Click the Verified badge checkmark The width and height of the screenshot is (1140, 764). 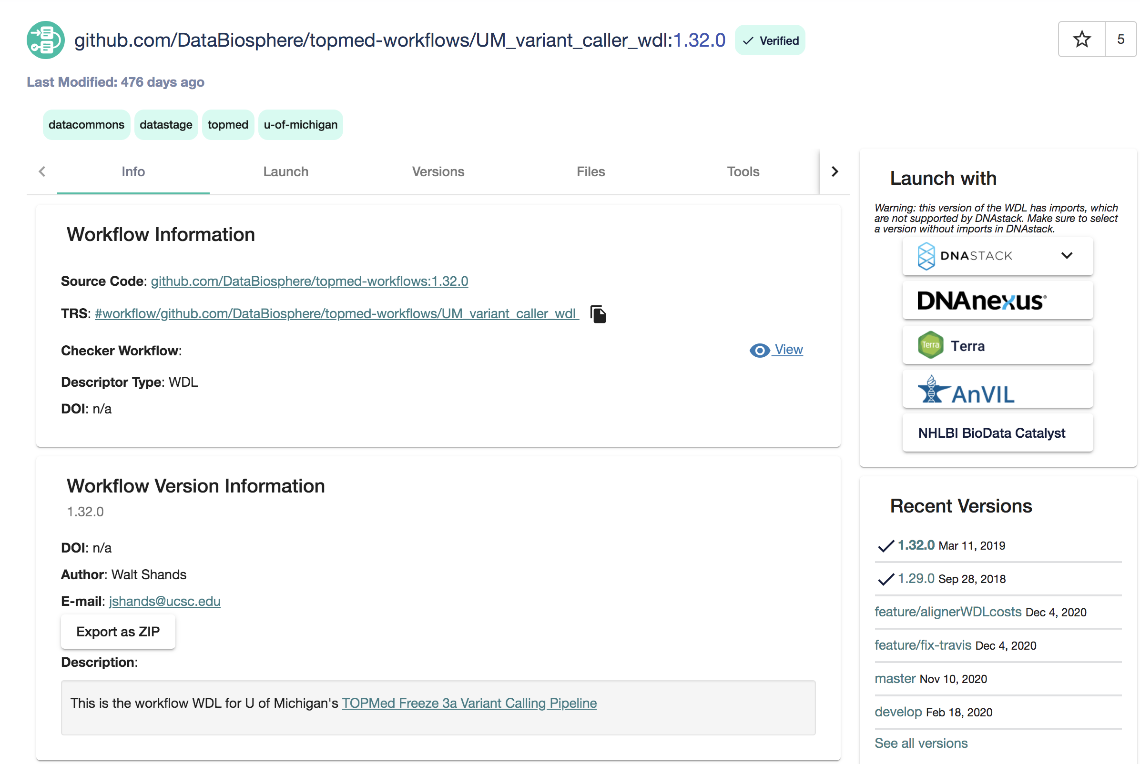pos(747,40)
